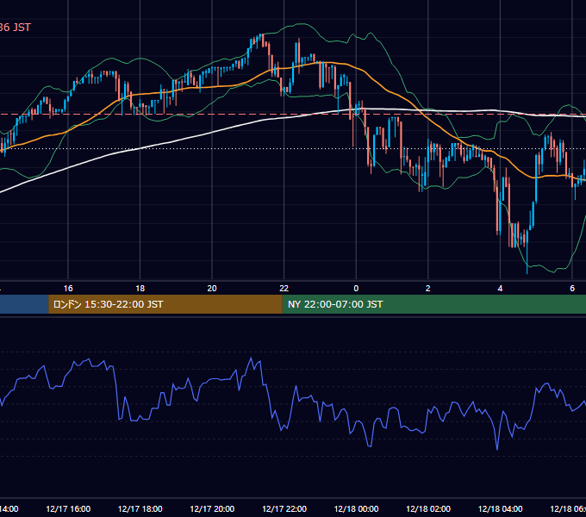The height and width of the screenshot is (517, 586).
Task: Click the hour 4 axis label
Action: (500, 289)
